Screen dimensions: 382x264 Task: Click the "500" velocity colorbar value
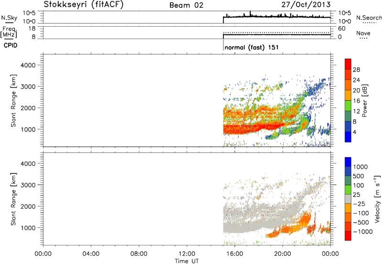pyautogui.click(x=359, y=176)
